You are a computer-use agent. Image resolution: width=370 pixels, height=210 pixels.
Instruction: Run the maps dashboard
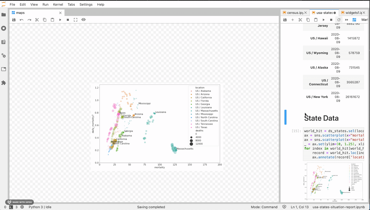click(x=60, y=20)
